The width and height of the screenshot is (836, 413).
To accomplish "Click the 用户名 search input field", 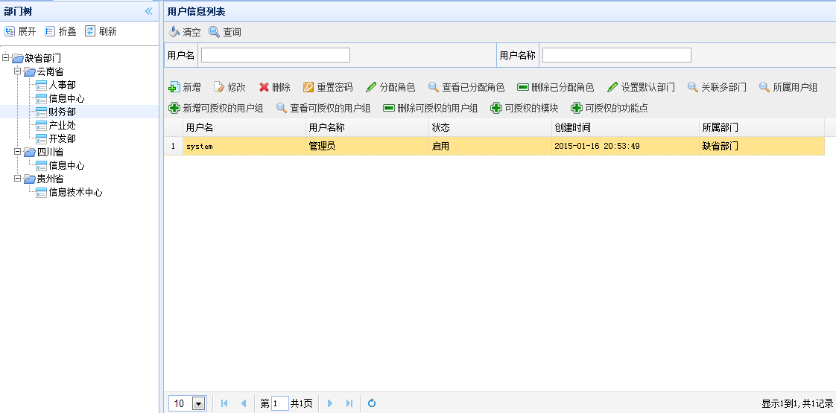I will coord(275,55).
